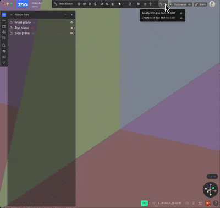Click the Text-to-CAD sparkle icon
The image size is (220, 208).
click(x=161, y=4)
